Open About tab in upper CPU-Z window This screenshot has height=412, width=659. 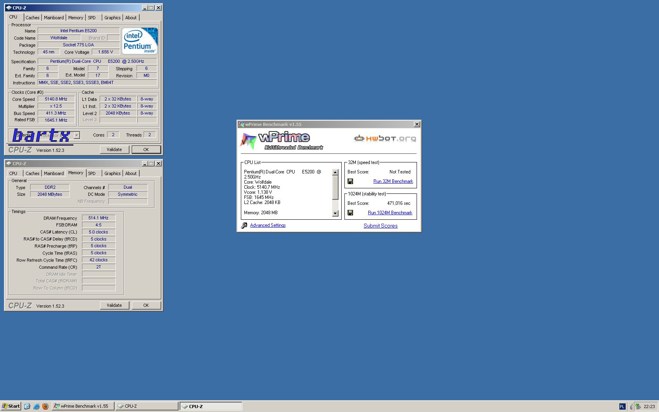131,18
